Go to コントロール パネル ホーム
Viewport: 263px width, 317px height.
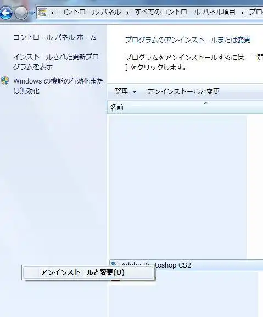click(x=55, y=37)
